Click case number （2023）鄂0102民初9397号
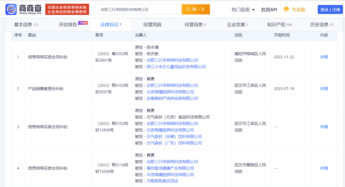 [x=112, y=89]
